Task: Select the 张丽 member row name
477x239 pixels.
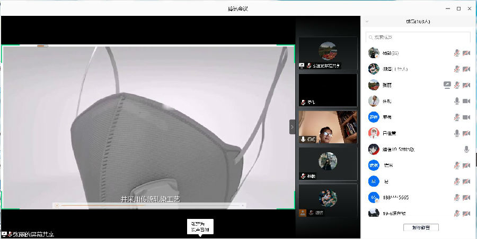Action: point(387,85)
